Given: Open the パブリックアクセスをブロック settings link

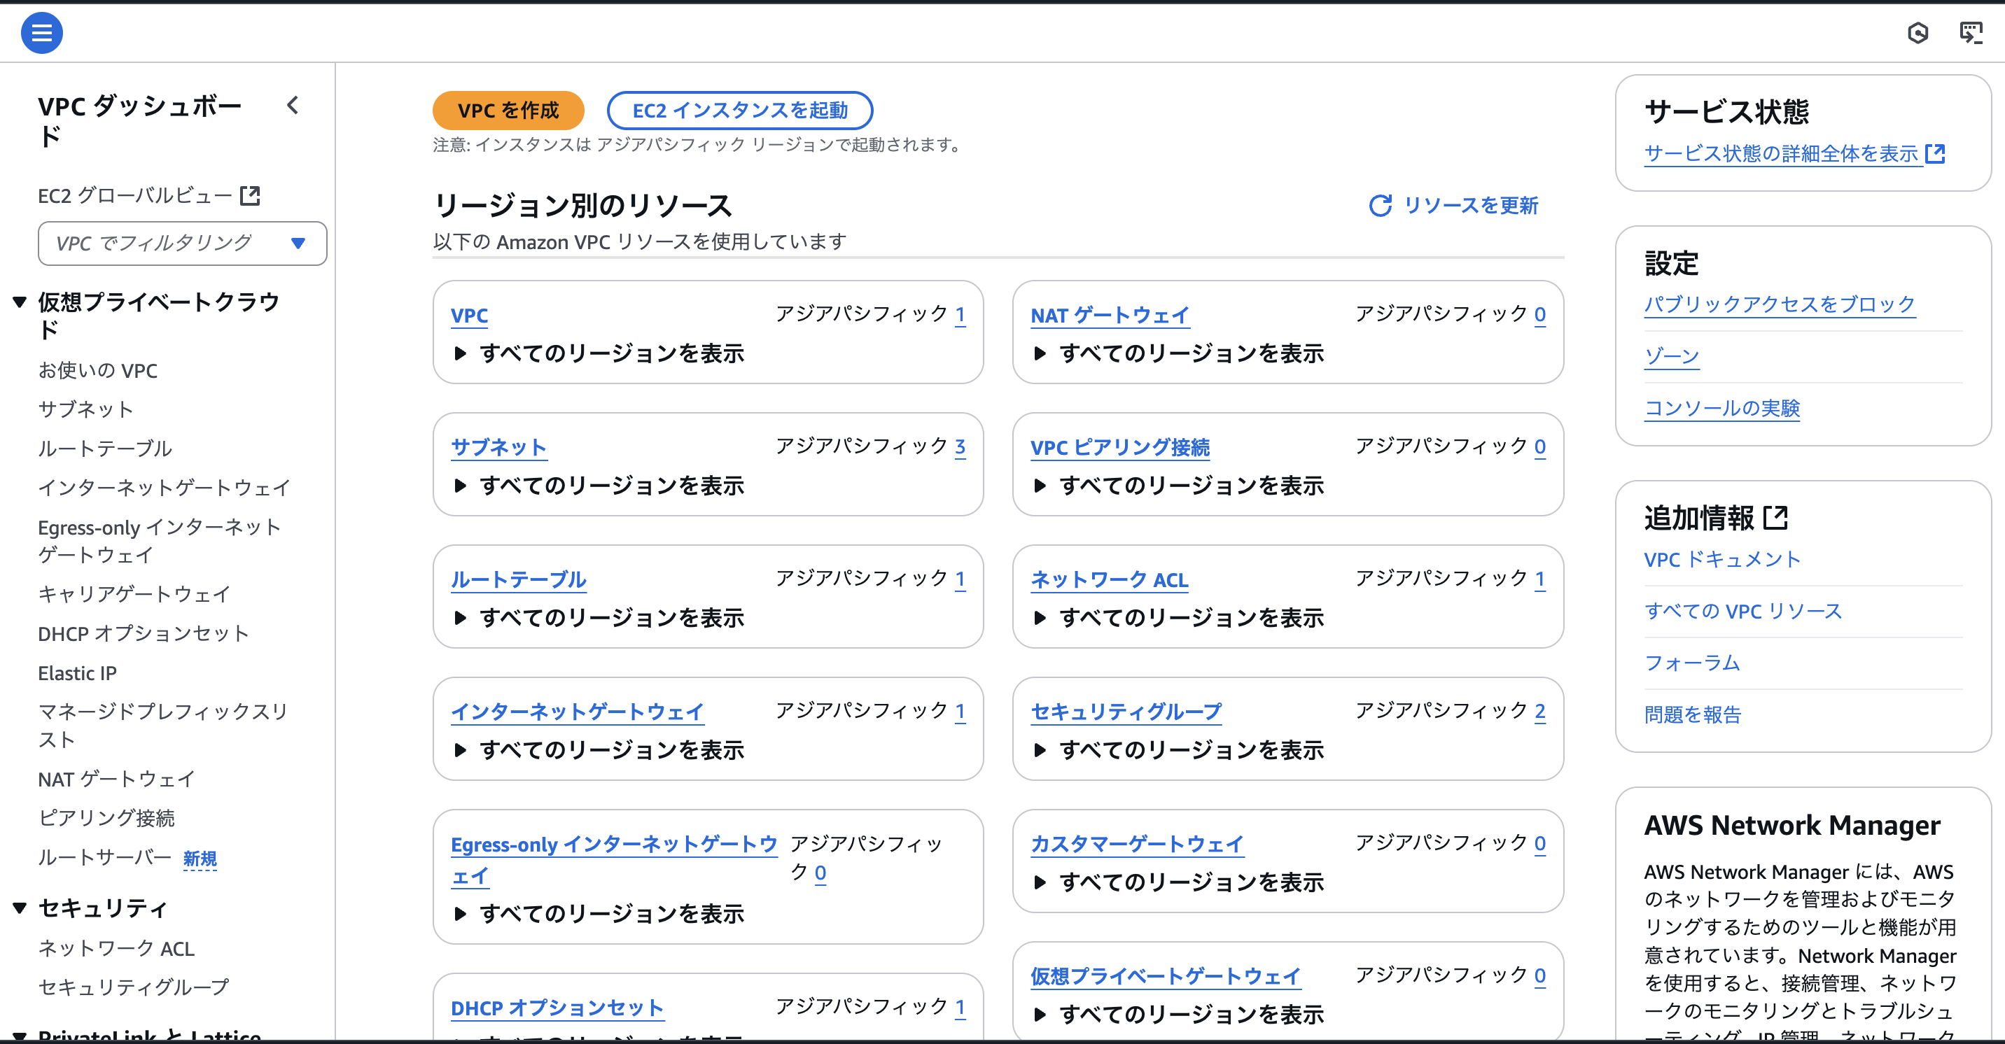Looking at the screenshot, I should (1778, 304).
